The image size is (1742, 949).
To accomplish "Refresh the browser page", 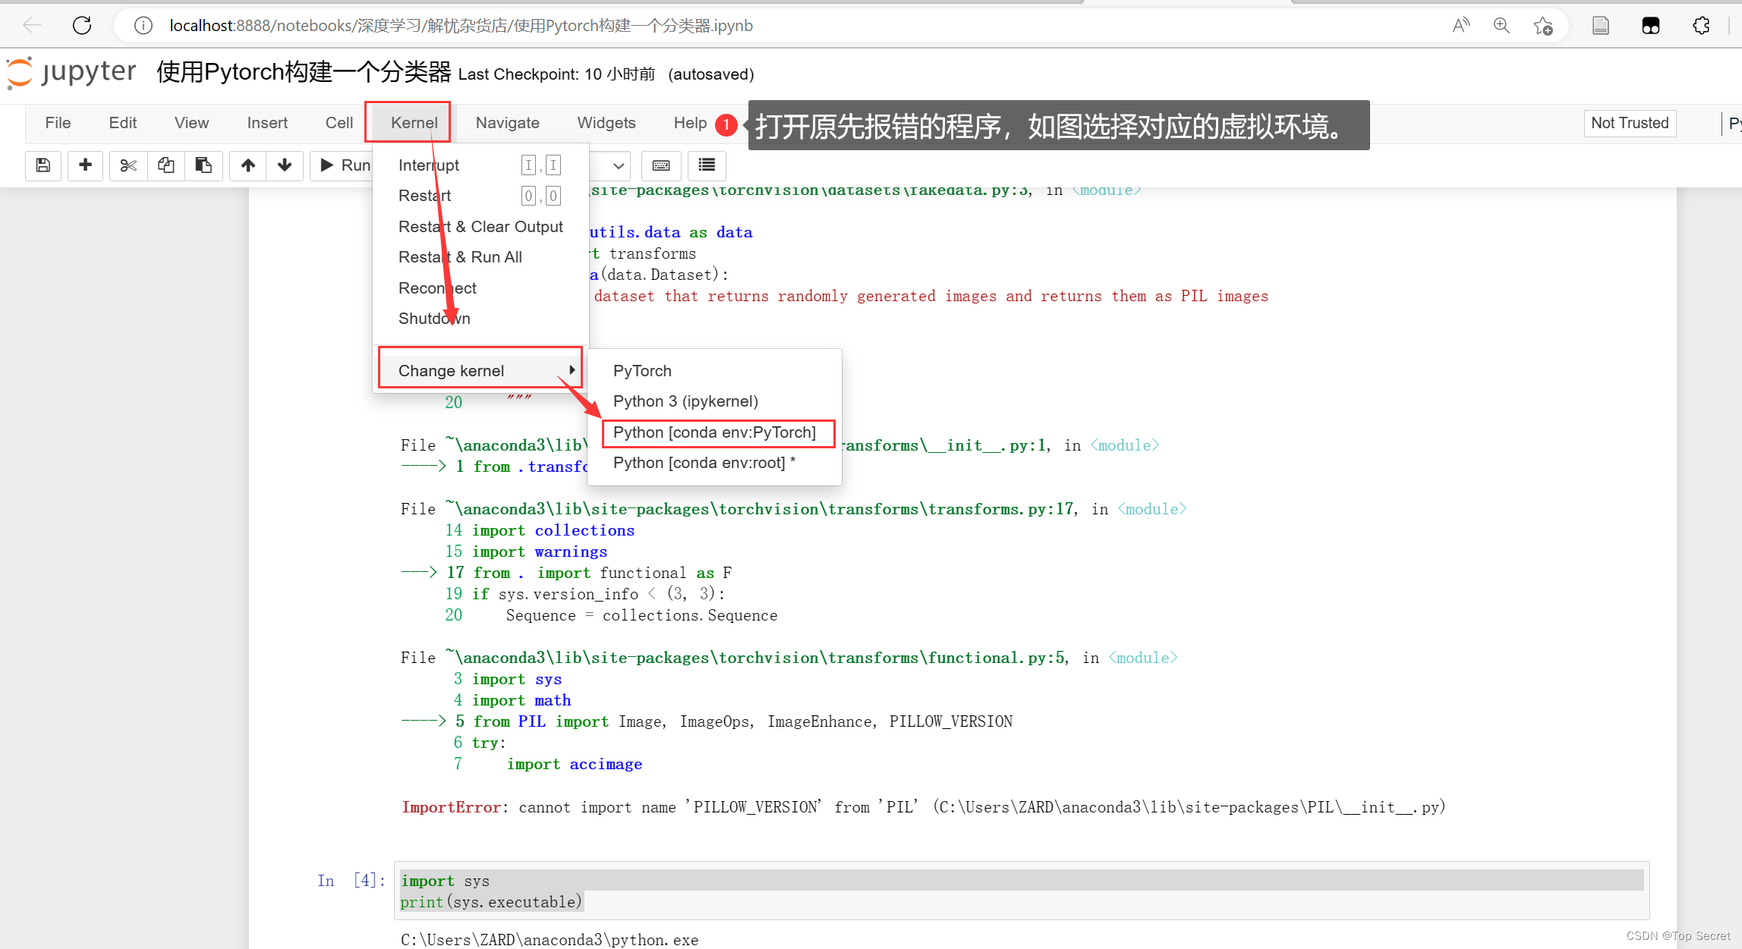I will [82, 26].
